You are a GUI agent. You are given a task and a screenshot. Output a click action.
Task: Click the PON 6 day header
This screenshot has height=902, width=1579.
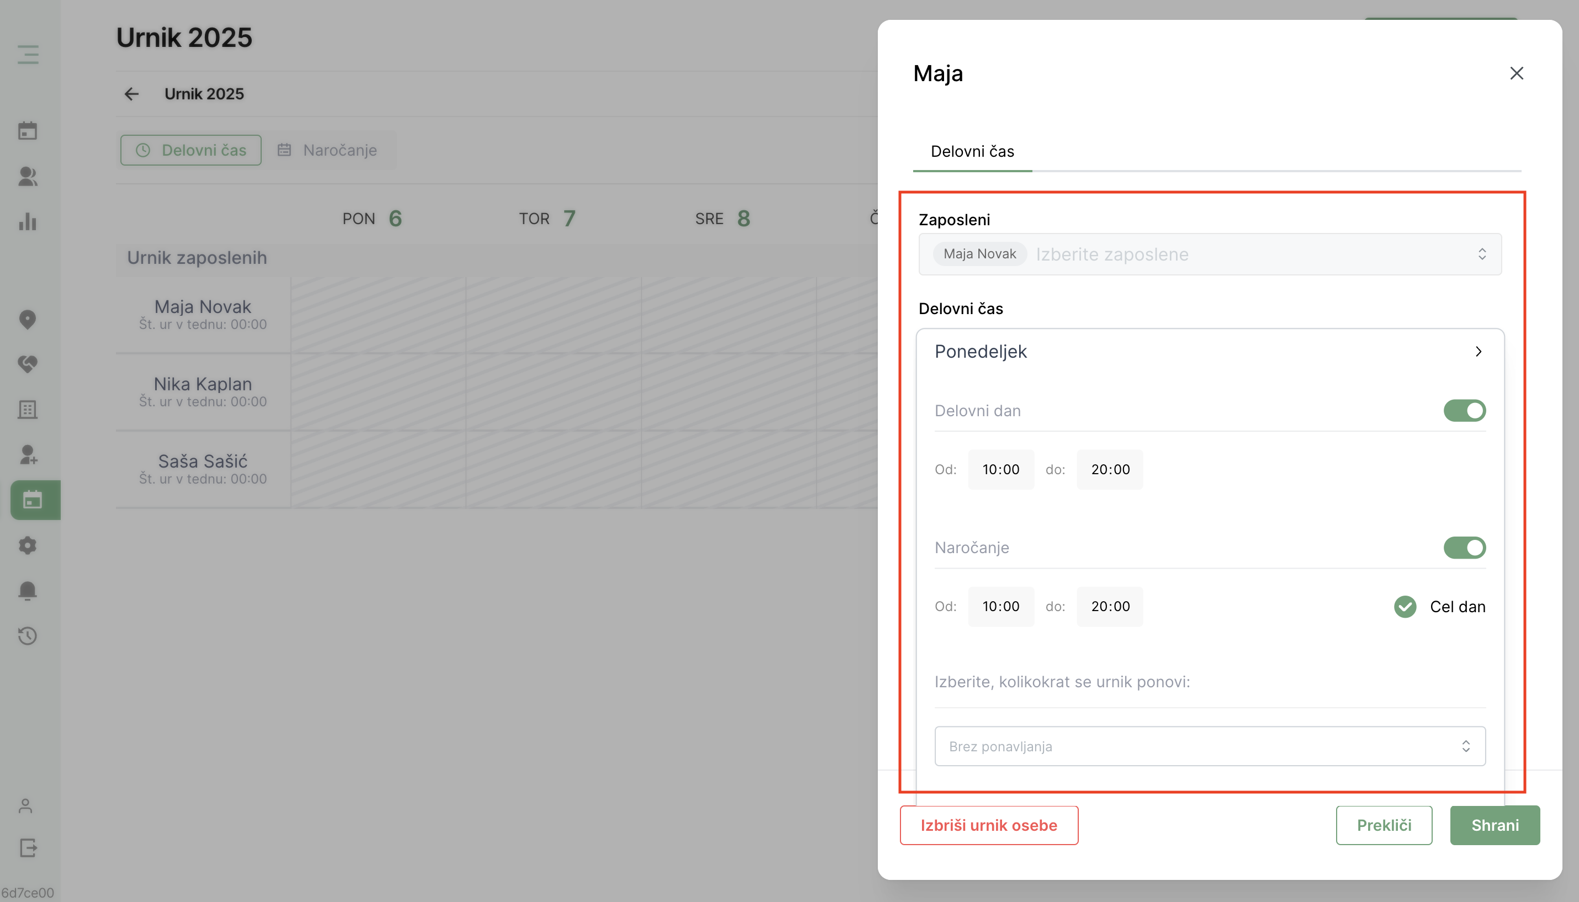click(372, 219)
